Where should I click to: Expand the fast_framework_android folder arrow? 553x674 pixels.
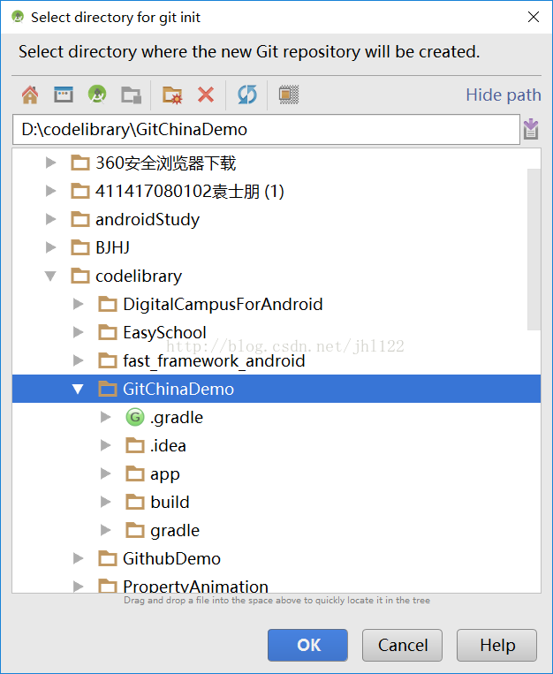click(x=79, y=360)
